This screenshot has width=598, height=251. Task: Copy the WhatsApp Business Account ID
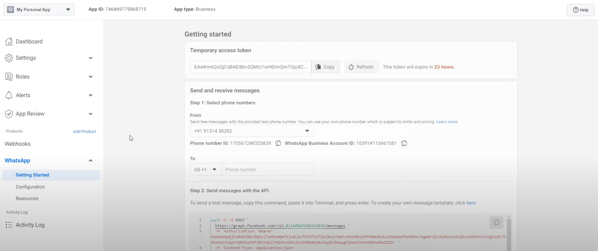point(404,143)
